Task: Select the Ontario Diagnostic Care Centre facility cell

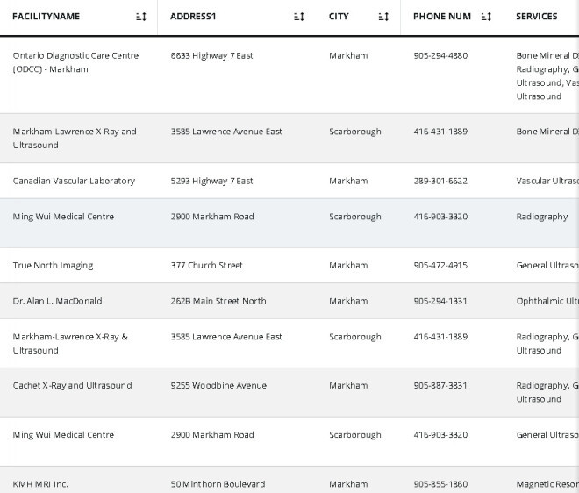Action: [75, 62]
